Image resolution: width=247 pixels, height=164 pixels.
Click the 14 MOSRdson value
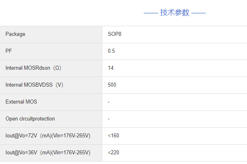click(x=111, y=68)
